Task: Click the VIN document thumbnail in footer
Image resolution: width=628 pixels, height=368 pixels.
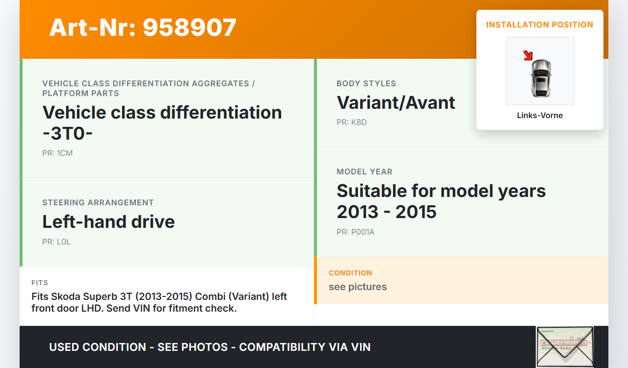Action: coord(564,346)
